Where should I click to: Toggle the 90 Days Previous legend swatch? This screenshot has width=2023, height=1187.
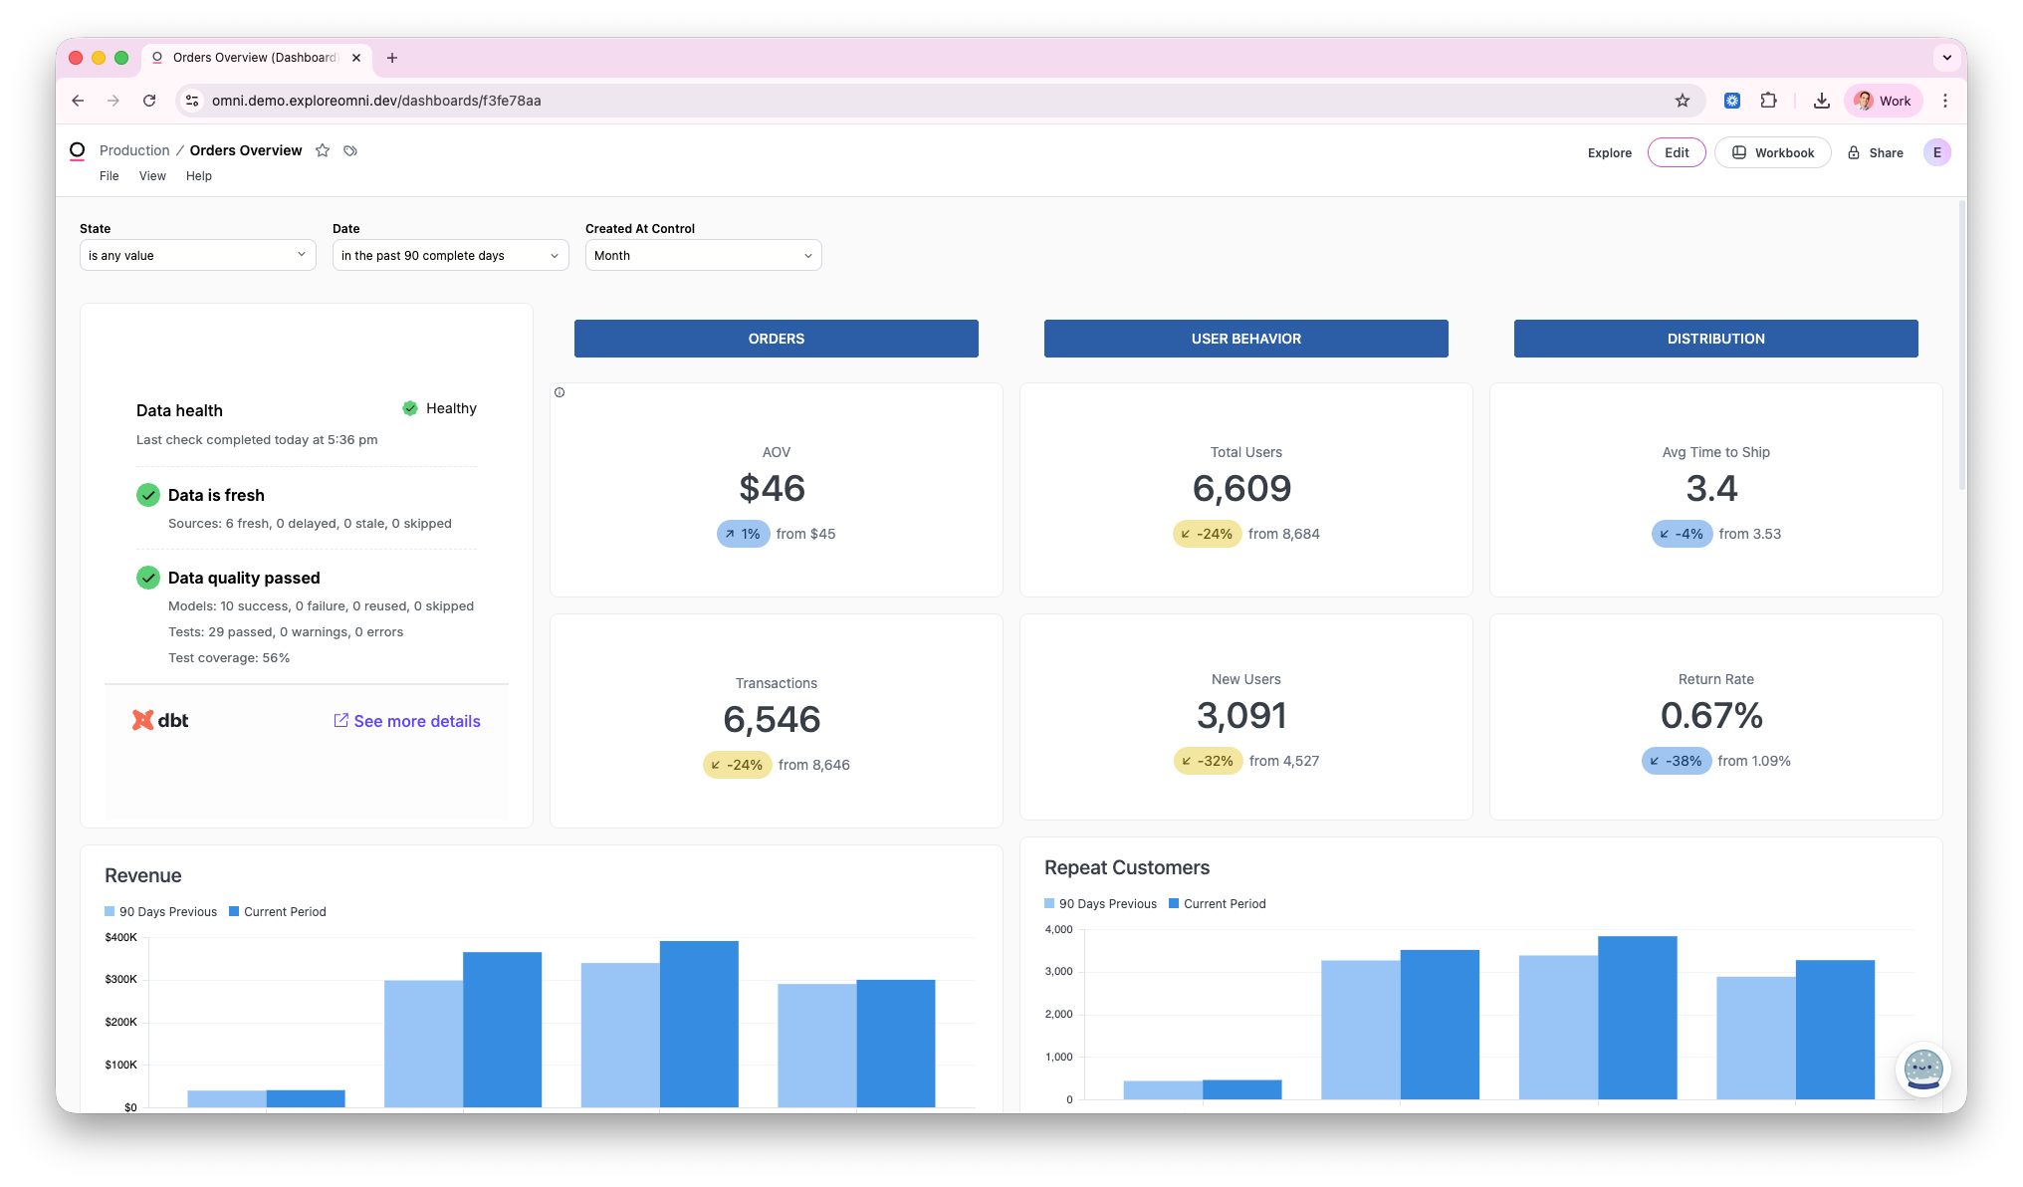(110, 911)
